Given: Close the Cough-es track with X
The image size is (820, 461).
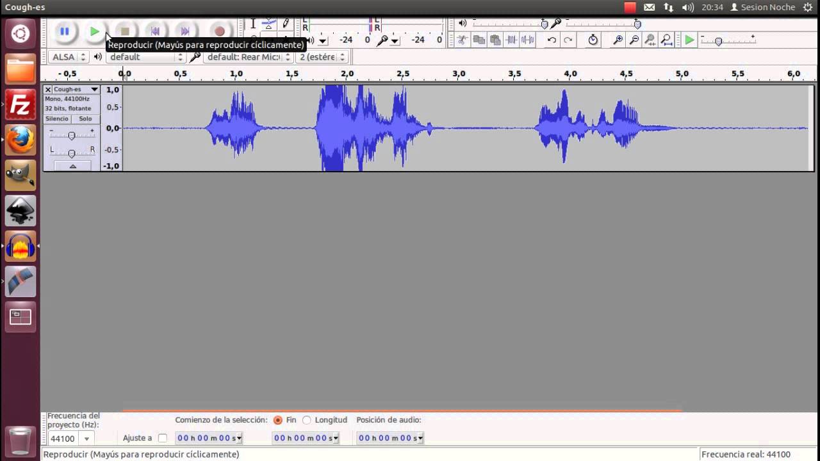Looking at the screenshot, I should pos(47,90).
